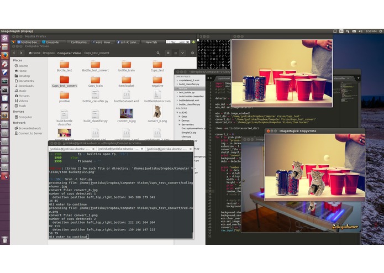Open Files app from the launcher
Viewport: 384px width, 273px height.
[4, 47]
